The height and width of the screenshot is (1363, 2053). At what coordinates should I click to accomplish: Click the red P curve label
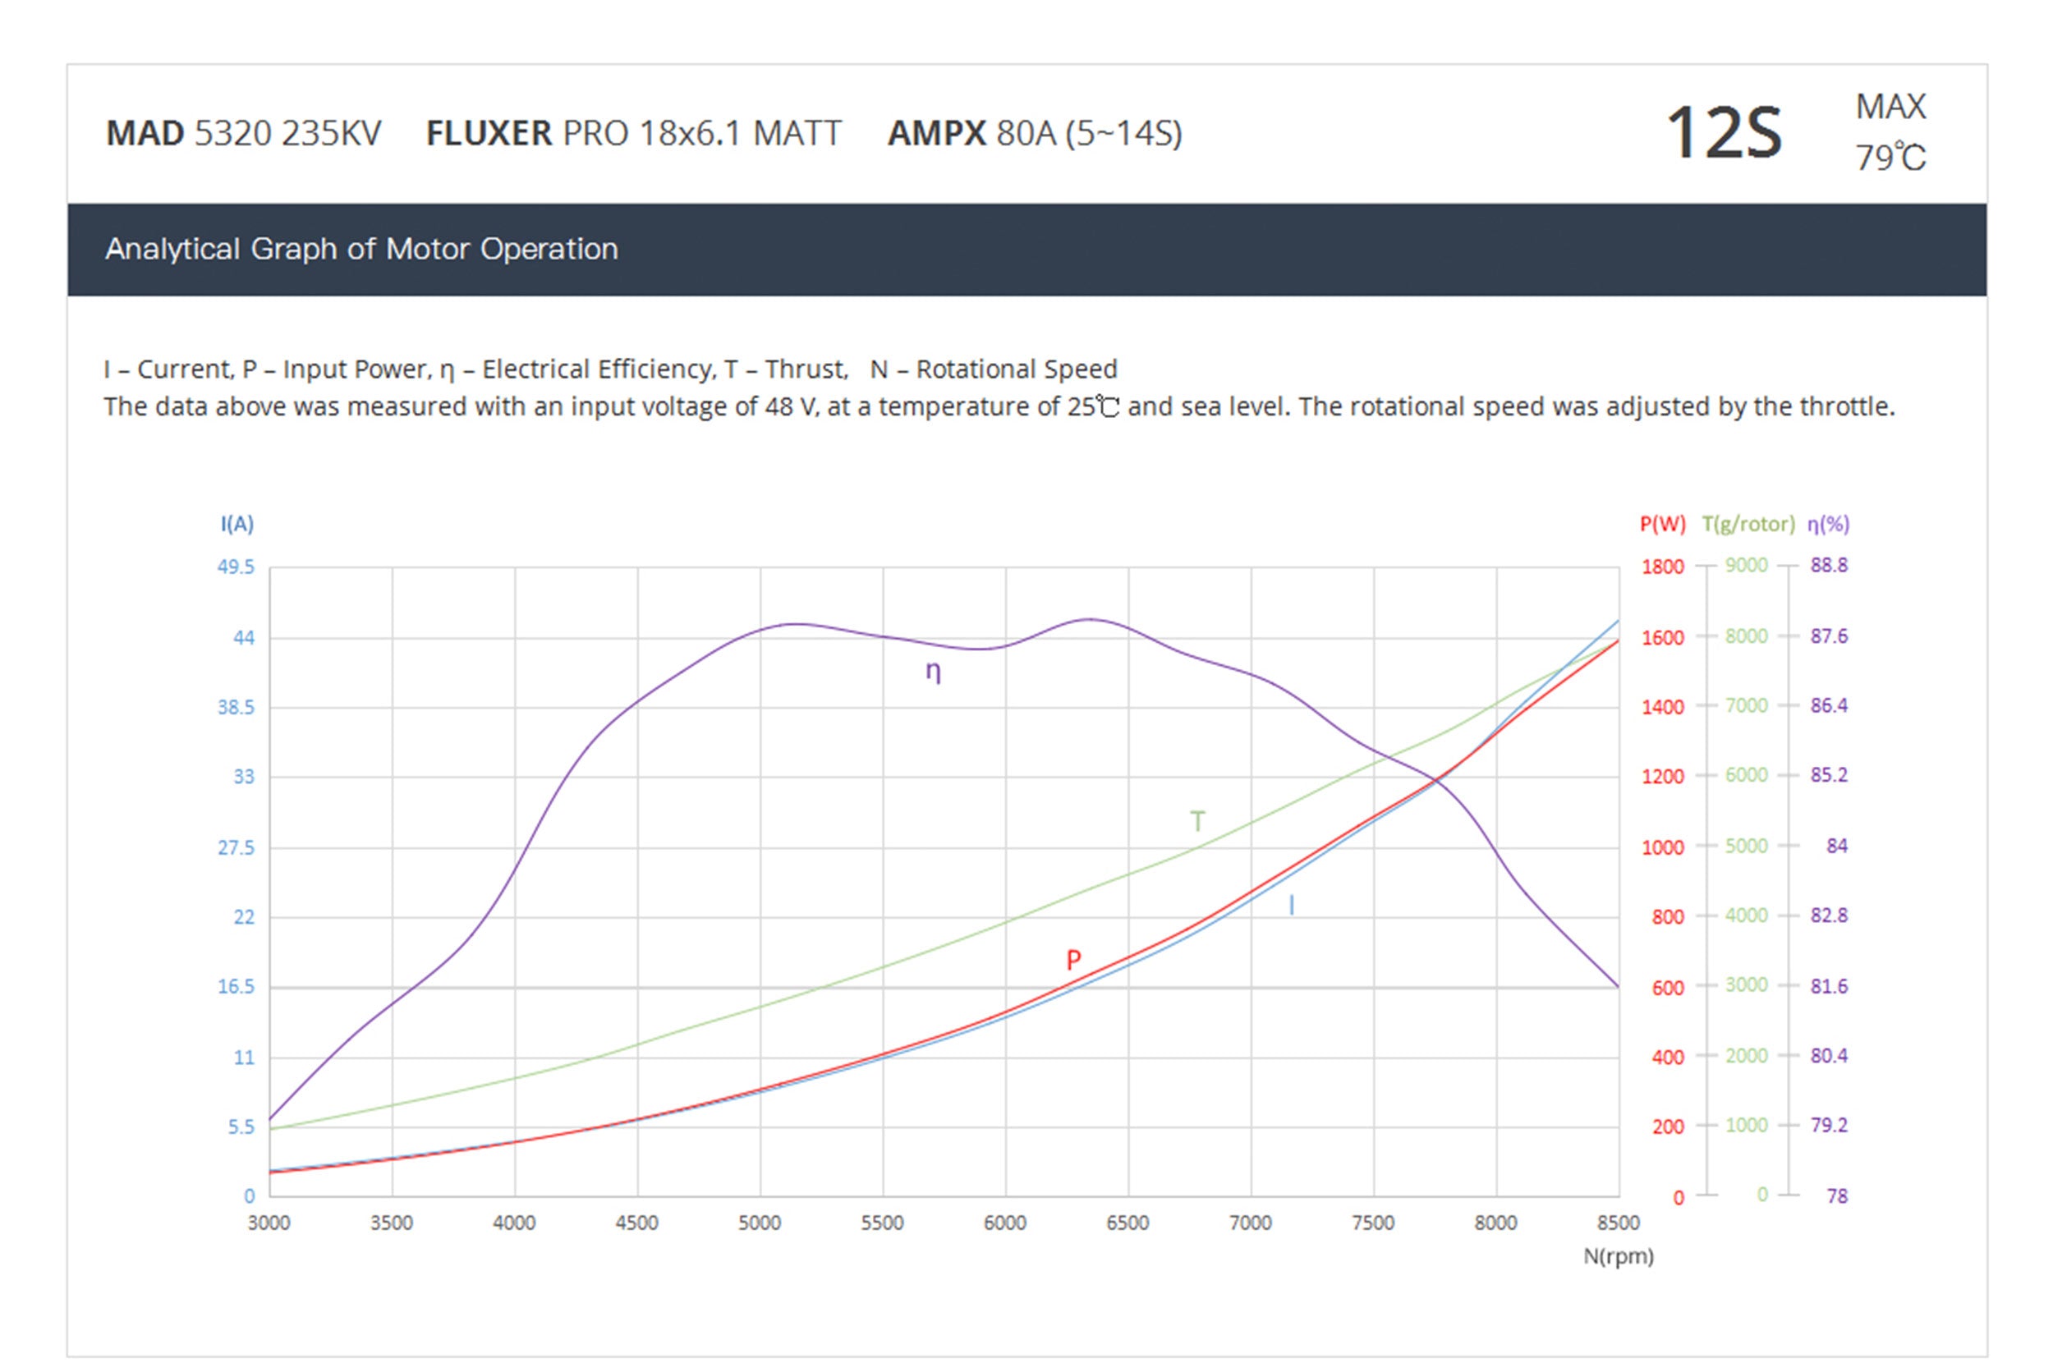click(1073, 960)
